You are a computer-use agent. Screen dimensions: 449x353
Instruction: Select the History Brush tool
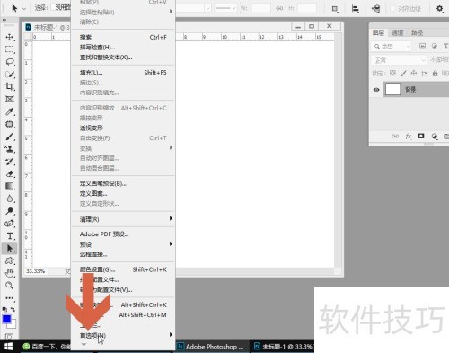tap(10, 162)
